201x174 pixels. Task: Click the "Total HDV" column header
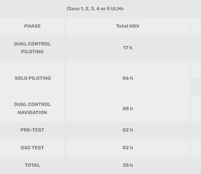click(x=127, y=26)
